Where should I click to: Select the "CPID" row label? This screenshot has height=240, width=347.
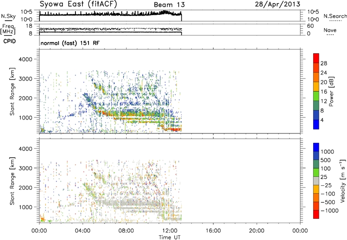[10, 41]
